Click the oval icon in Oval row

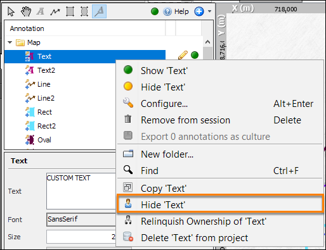(30, 140)
